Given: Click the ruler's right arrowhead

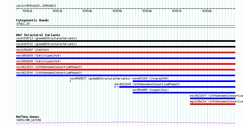Looking at the screenshot, I should point(235,8).
